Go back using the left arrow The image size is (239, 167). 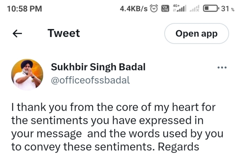17,33
